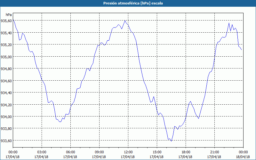Pick the 15:00 time label
Viewport: 256px width, 160px height.
coord(157,152)
